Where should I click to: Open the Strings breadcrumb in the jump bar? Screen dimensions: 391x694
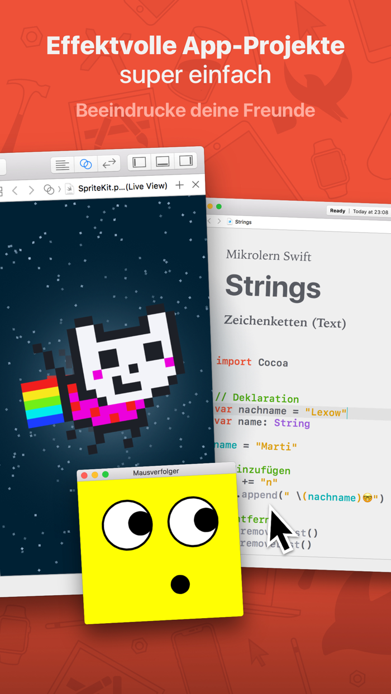pyautogui.click(x=243, y=222)
